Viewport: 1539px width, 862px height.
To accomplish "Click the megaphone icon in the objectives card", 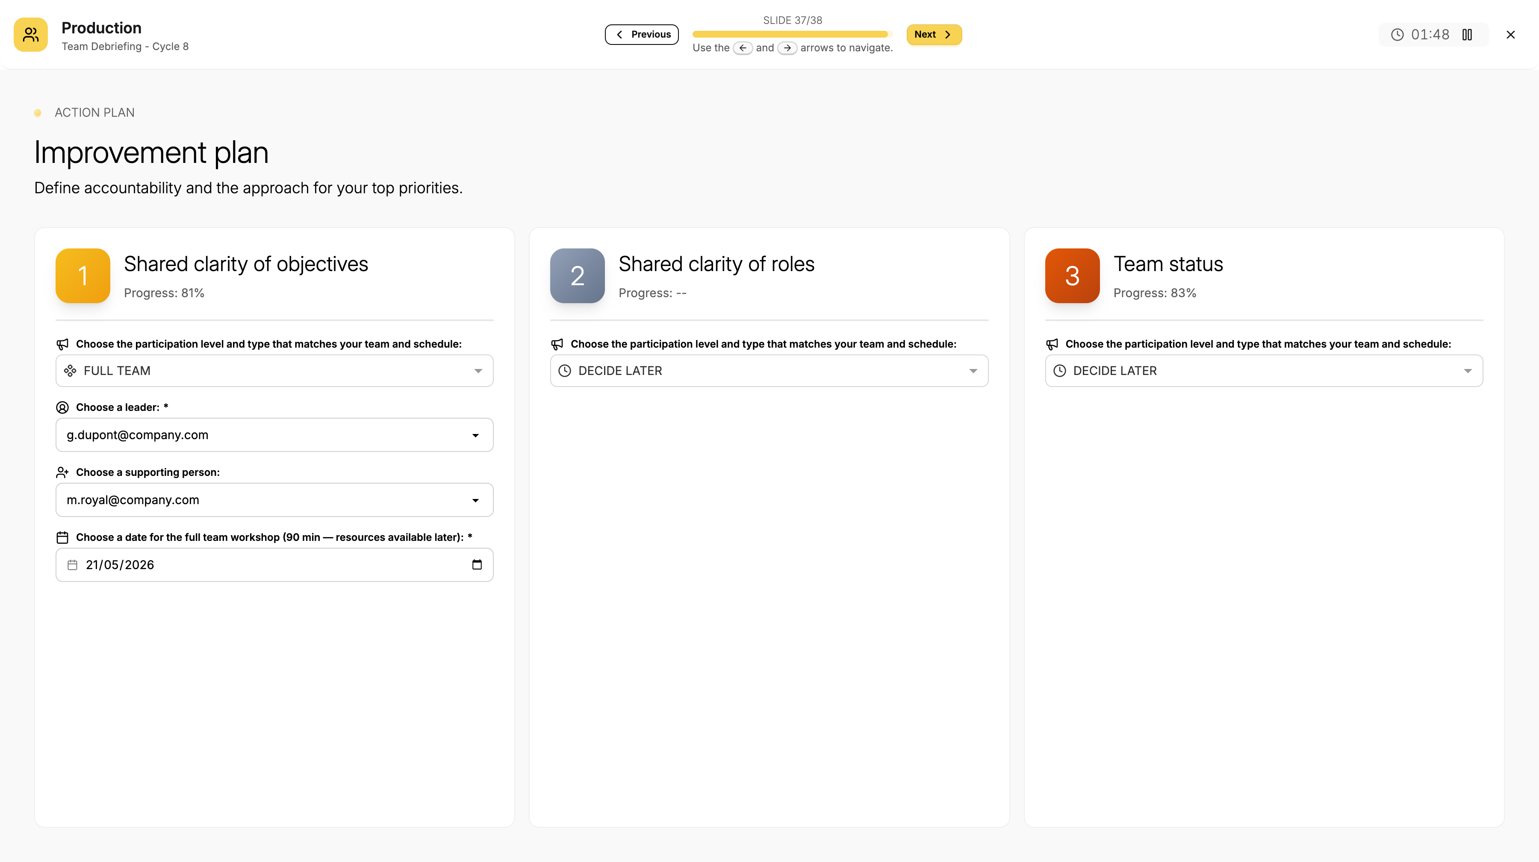I will click(62, 344).
